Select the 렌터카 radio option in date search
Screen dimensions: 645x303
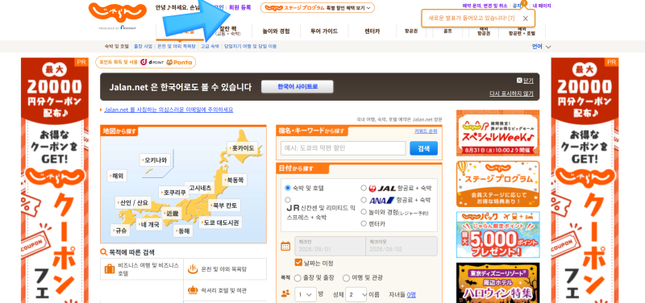[x=364, y=224]
